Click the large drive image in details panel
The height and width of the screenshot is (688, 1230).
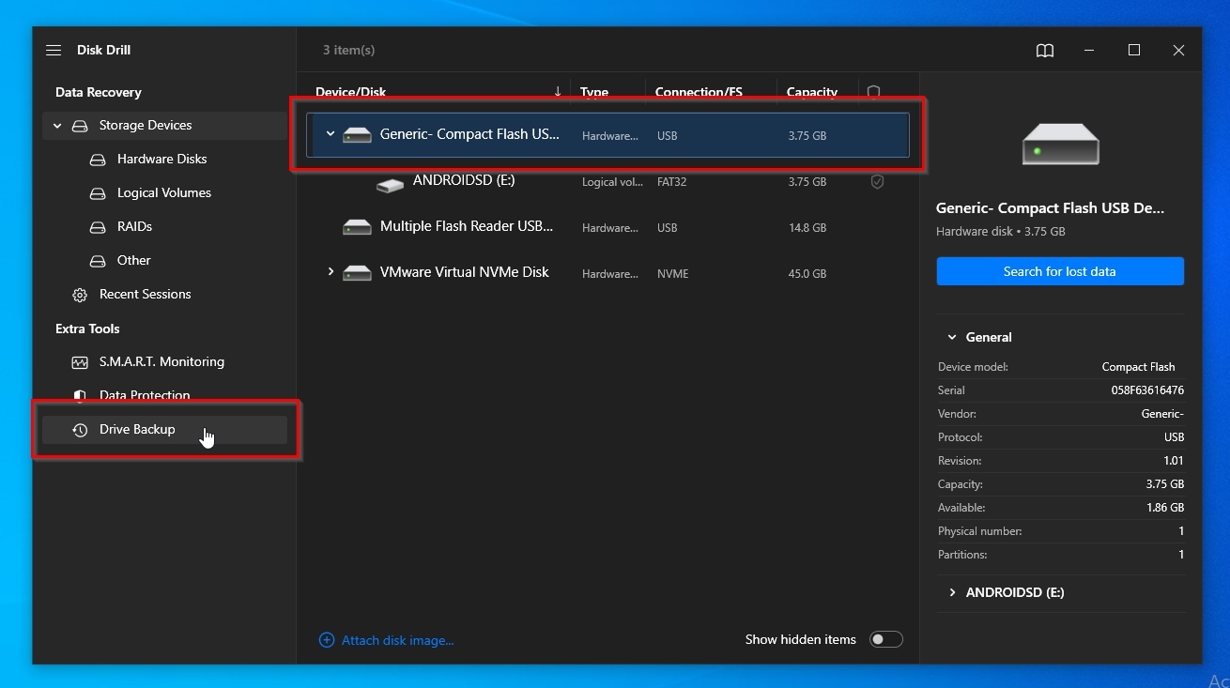(1061, 144)
